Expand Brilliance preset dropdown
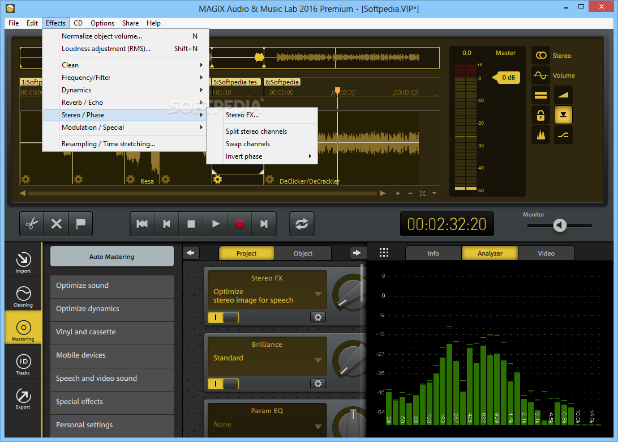The image size is (618, 442). tap(318, 360)
